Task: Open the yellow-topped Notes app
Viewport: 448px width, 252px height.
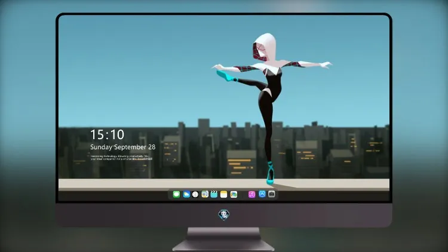Action: [x=224, y=194]
